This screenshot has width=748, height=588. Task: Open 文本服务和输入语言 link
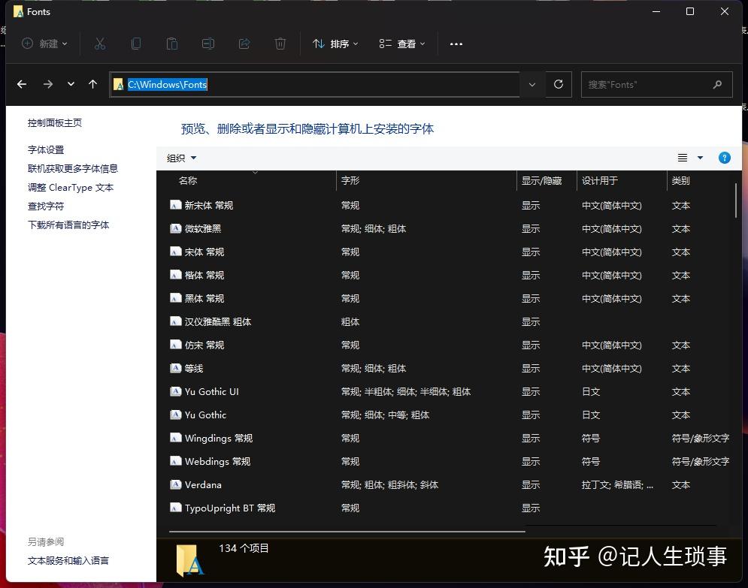68,560
